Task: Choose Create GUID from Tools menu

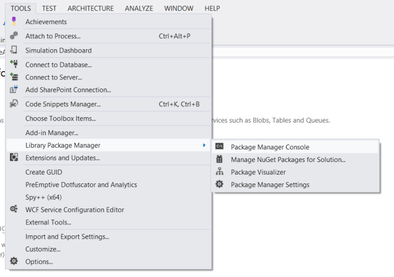Action: (x=43, y=172)
